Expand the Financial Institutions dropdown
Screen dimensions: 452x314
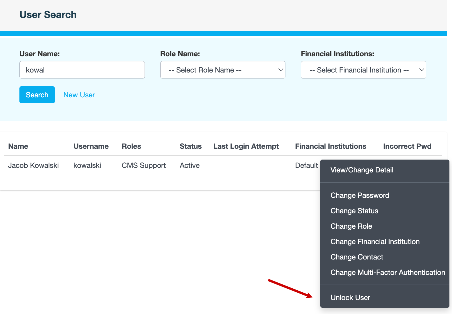tap(363, 70)
